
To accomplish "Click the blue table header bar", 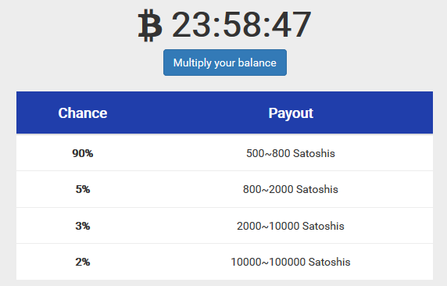I will 224,113.
